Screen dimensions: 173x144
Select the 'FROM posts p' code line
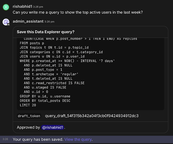coord(32,43)
